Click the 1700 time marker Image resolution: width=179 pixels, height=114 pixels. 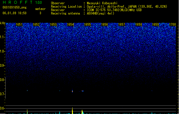click(x=172, y=25)
